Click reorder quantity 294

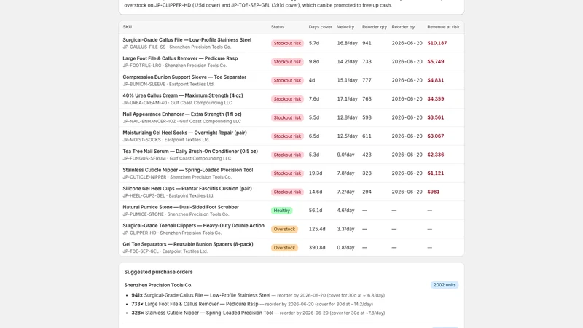pos(367,192)
